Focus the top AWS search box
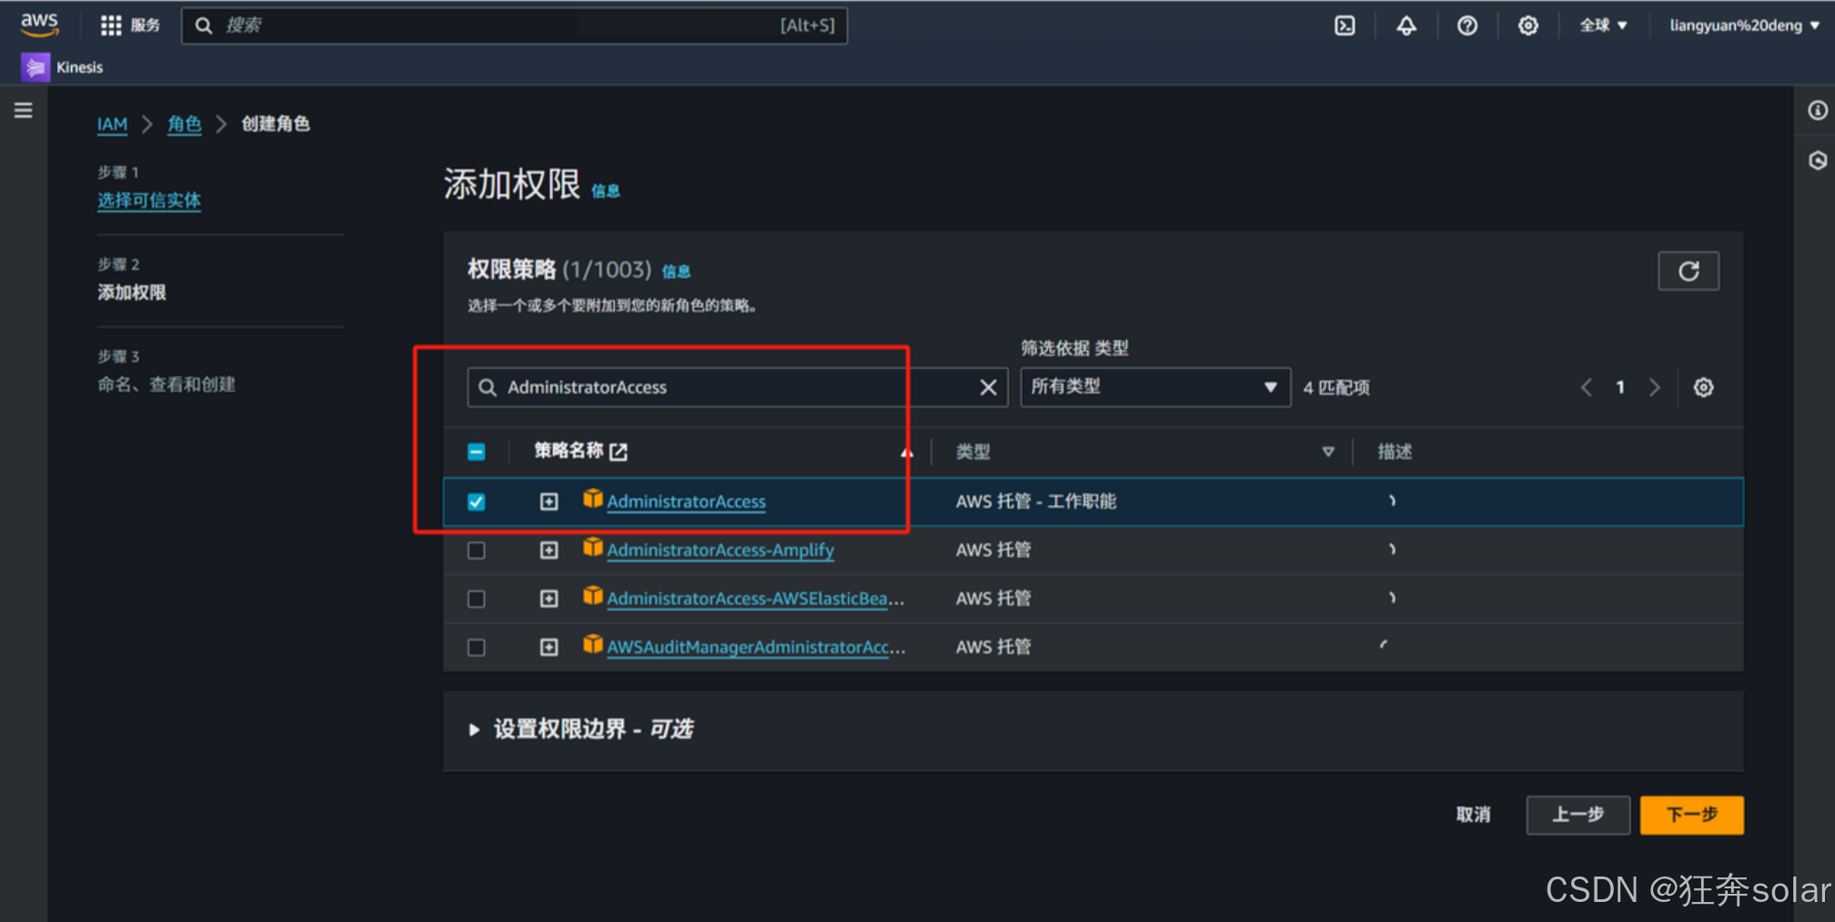 [514, 25]
